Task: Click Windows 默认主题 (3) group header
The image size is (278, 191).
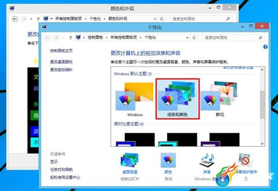Action: click(x=133, y=74)
